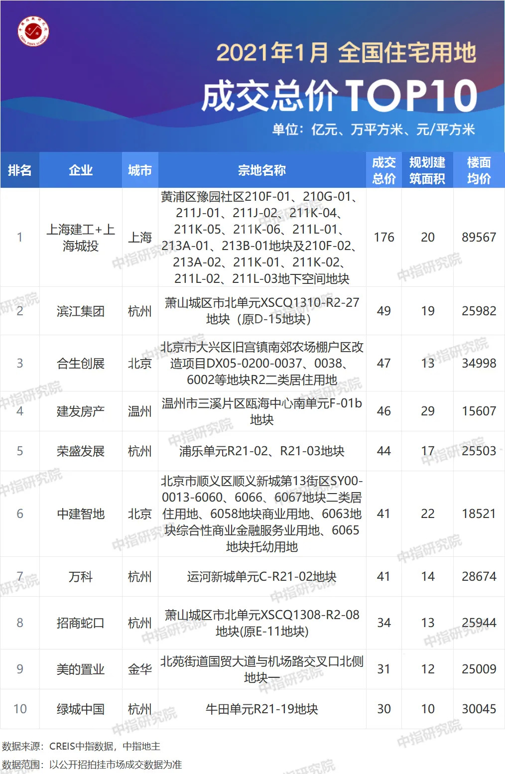Image resolution: width=505 pixels, height=774 pixels.
Task: Click land name 运河新城单元C-R21-02地块
Action: [x=262, y=577]
